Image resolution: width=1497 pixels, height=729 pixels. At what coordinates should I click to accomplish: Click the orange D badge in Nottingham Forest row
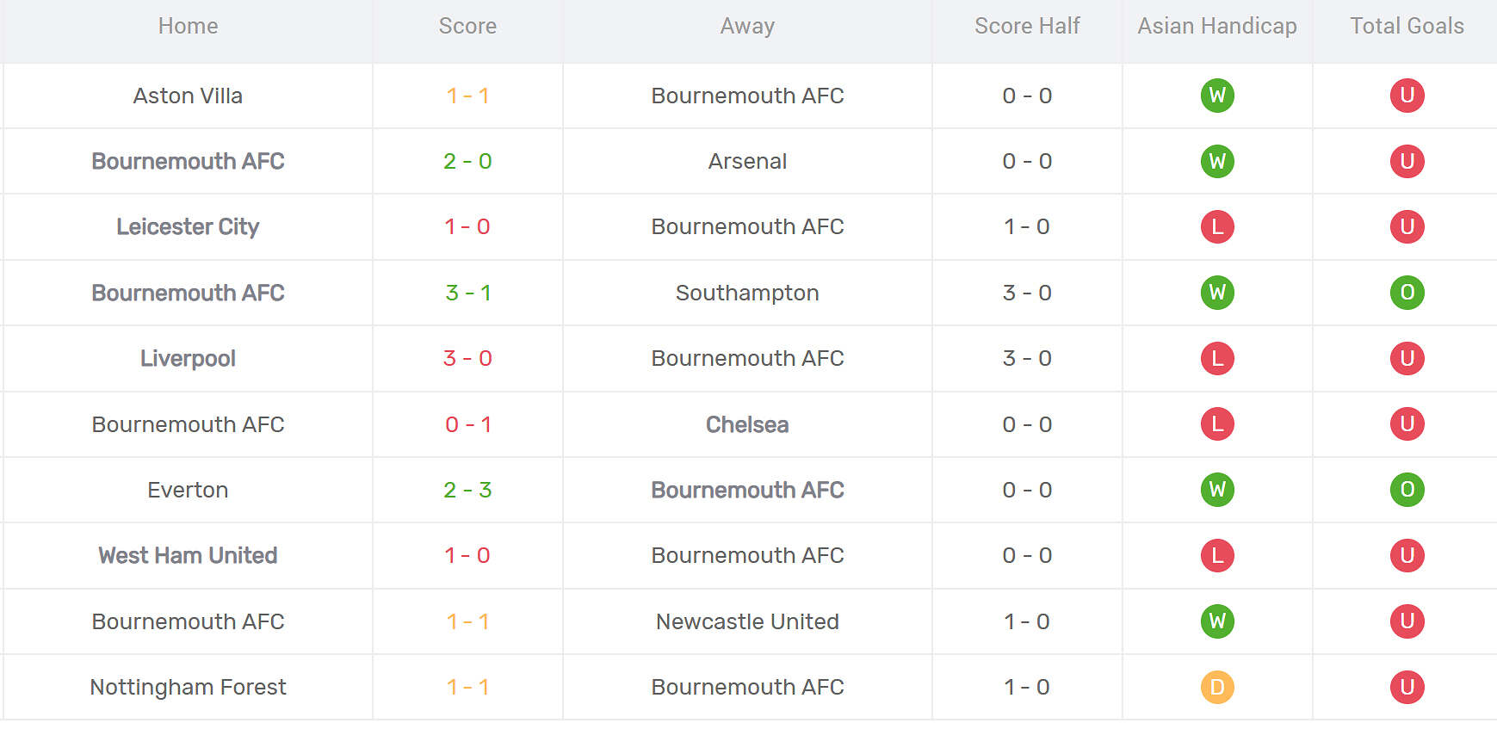tap(1216, 687)
